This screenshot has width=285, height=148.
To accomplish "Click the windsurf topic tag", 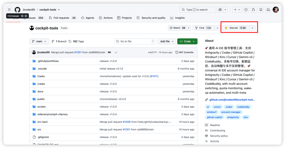I will (212, 112).
